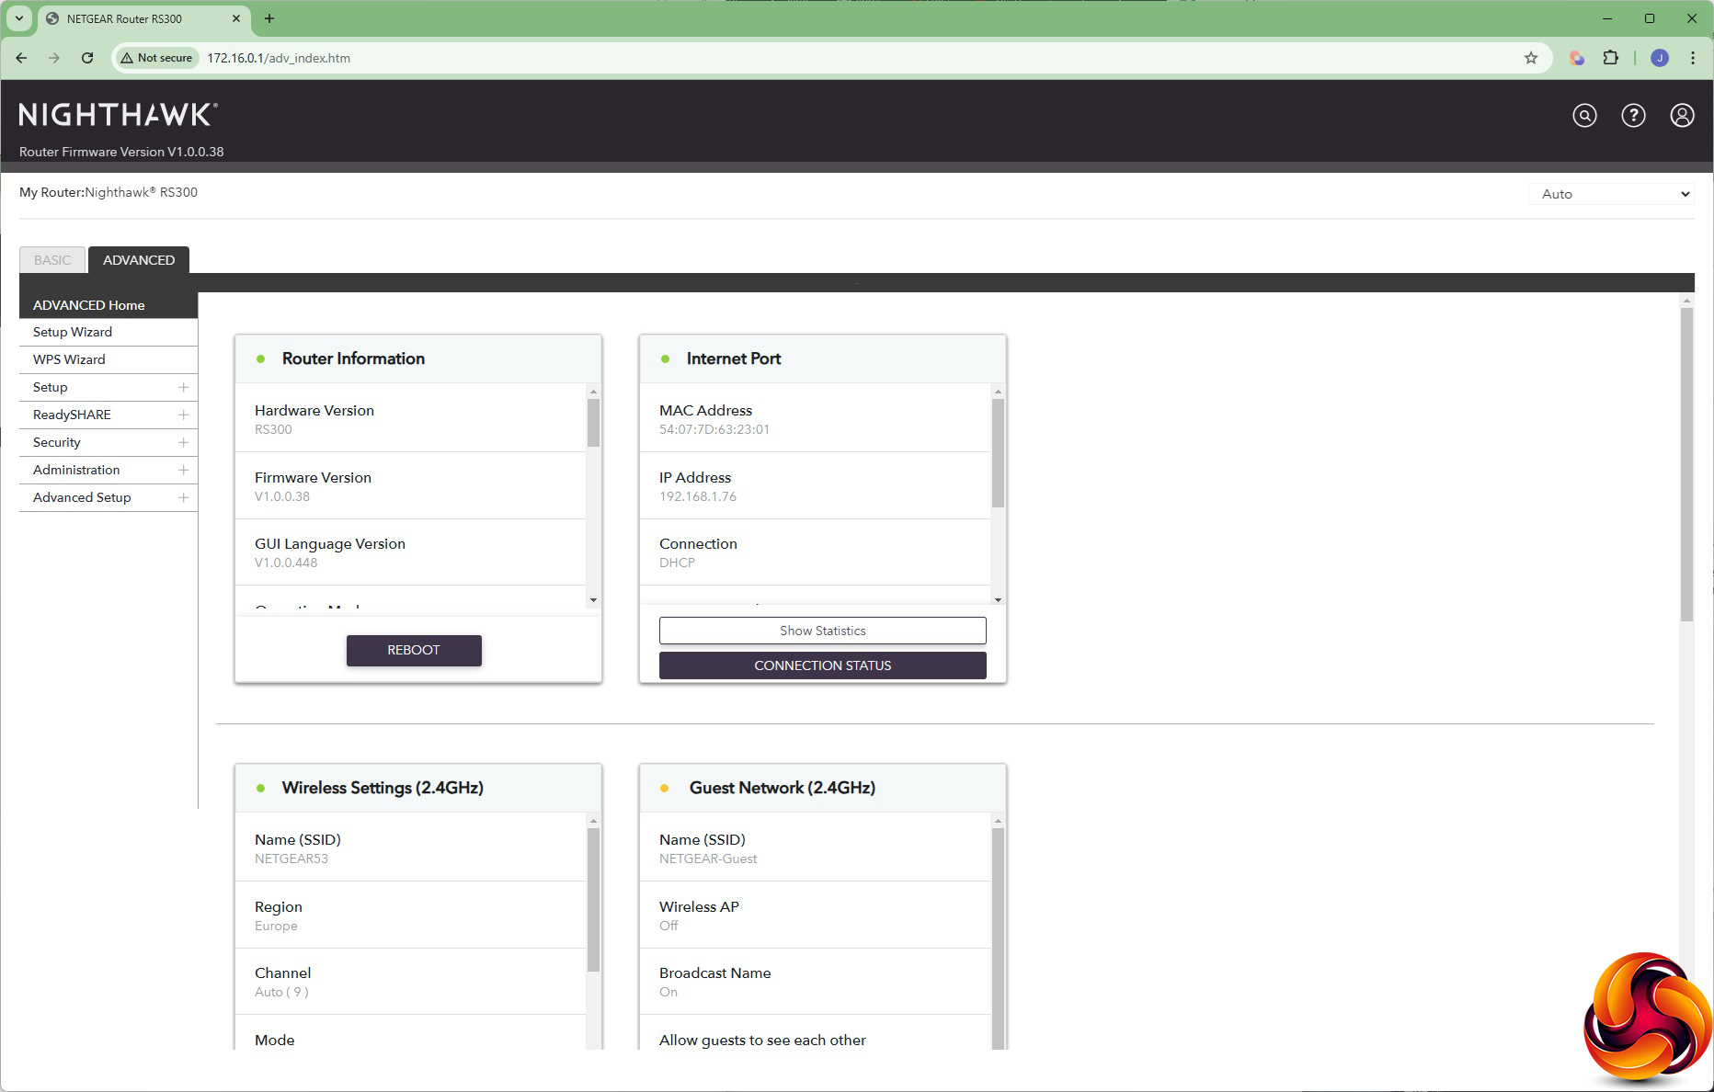
Task: Click the CONNECTION STATUS button
Action: 823,665
